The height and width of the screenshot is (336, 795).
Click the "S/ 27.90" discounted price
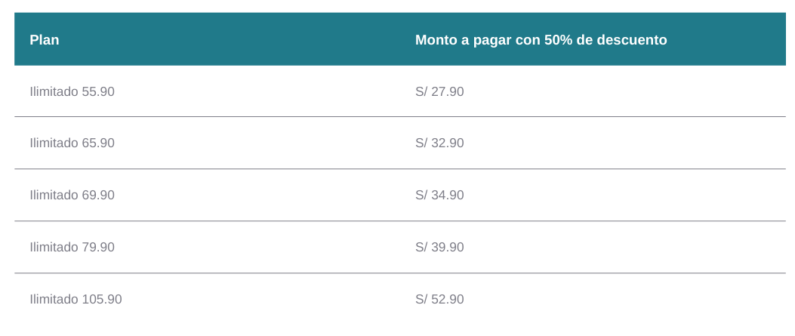coord(439,91)
